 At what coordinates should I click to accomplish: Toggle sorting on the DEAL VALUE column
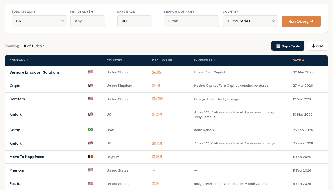click(174, 60)
